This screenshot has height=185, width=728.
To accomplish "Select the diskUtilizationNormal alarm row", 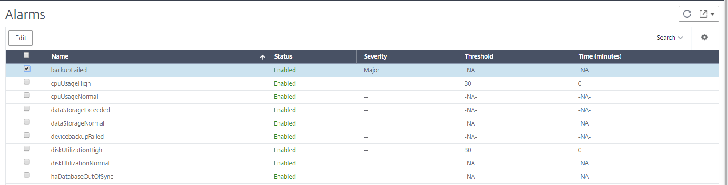I will pyautogui.click(x=362, y=163).
